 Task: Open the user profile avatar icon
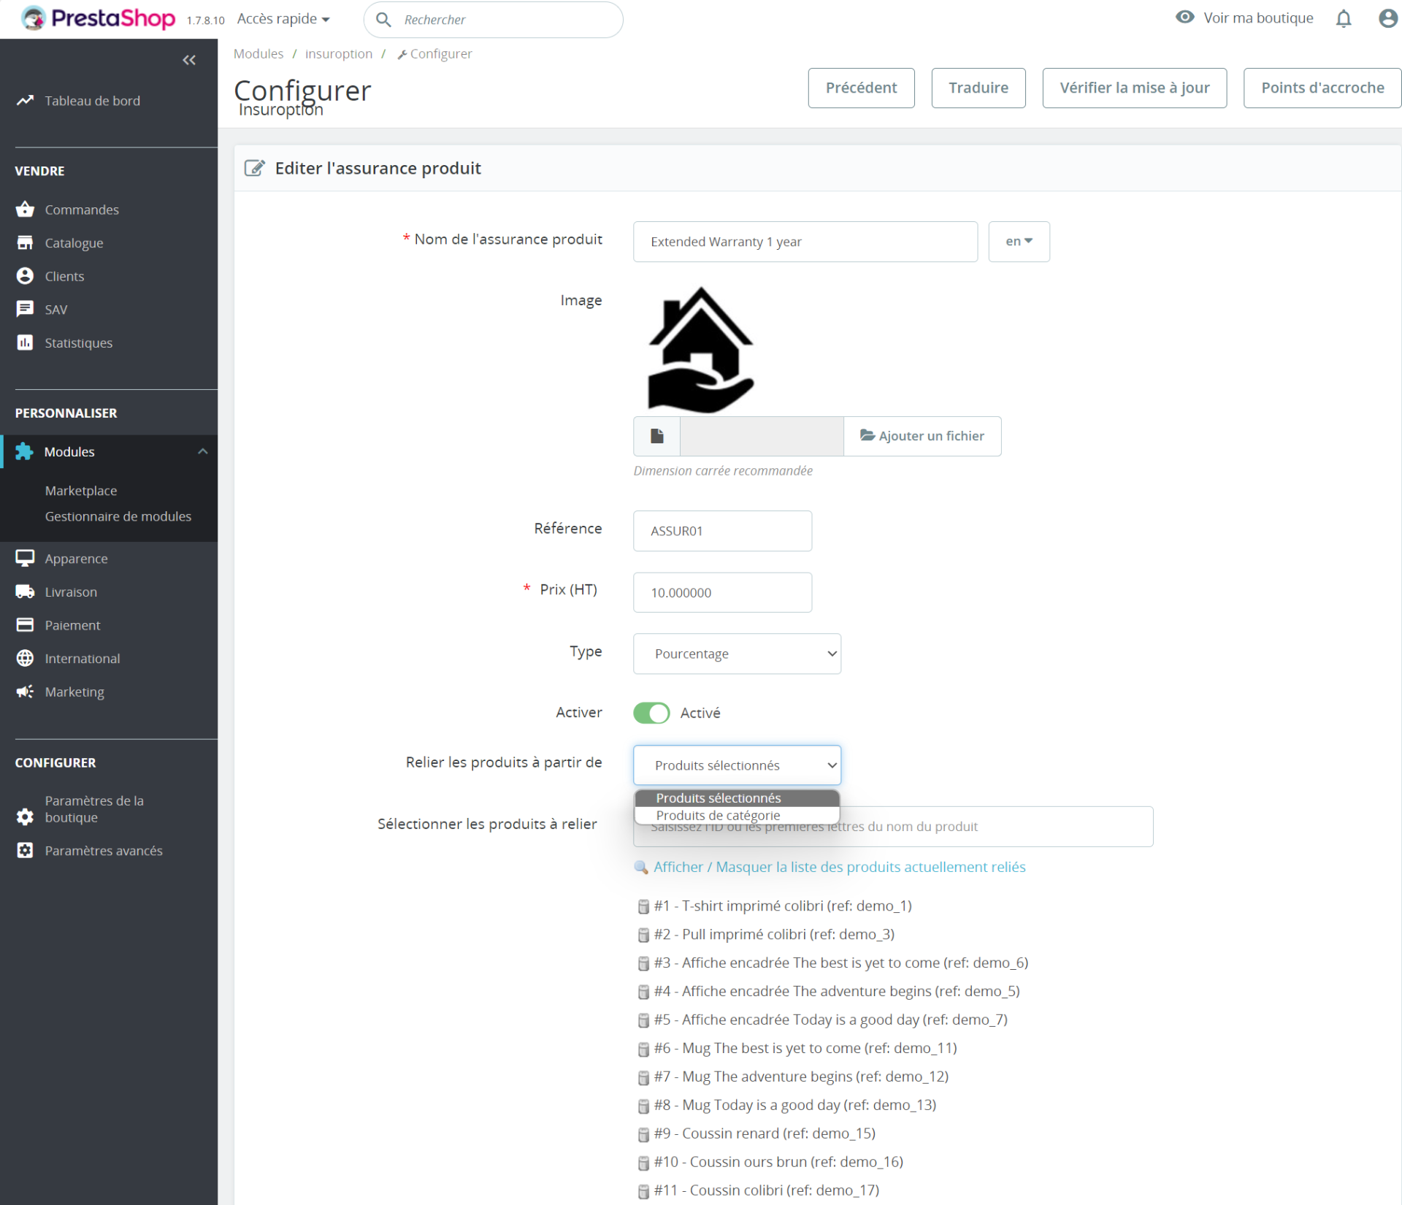click(1387, 18)
